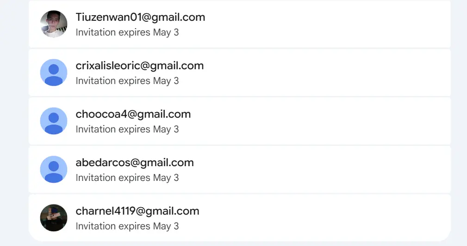Click expiry text under choocoa4
Screen dimensions: 467x246
(127, 129)
